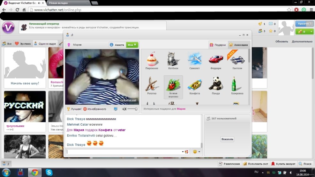The width and height of the screenshot is (315, 177).
Task: Open the Анкета profile button
Action: pyautogui.click(x=117, y=45)
